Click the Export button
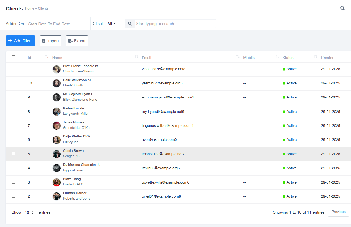Screen dimensions: 351x227 pyautogui.click(x=77, y=41)
